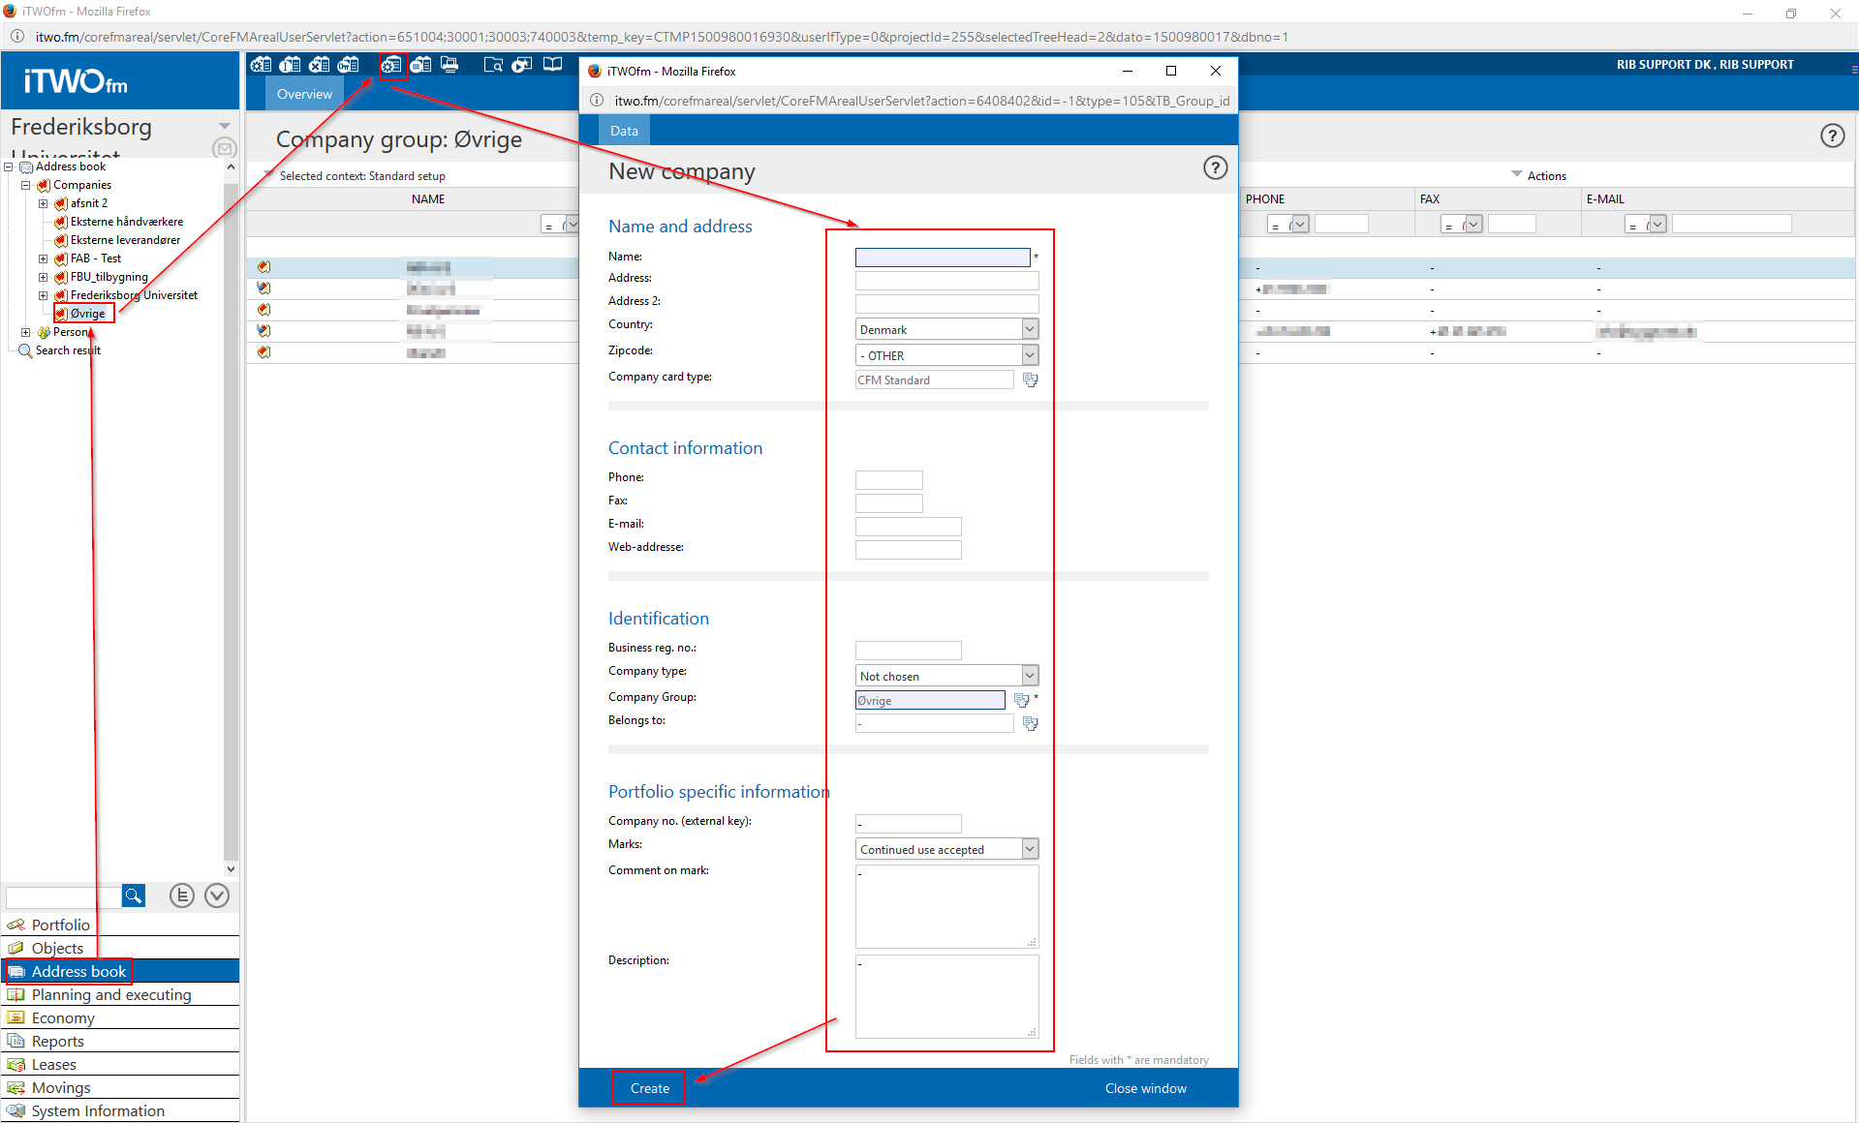Click the Company card type picker icon

(1030, 380)
